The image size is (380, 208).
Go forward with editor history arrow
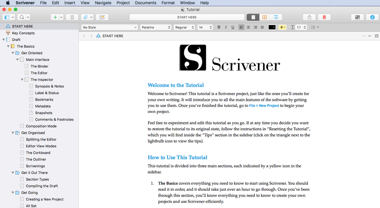pos(91,36)
